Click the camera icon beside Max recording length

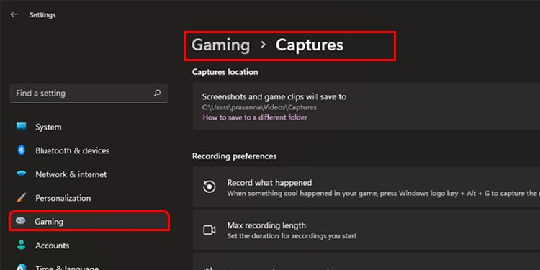(x=209, y=230)
